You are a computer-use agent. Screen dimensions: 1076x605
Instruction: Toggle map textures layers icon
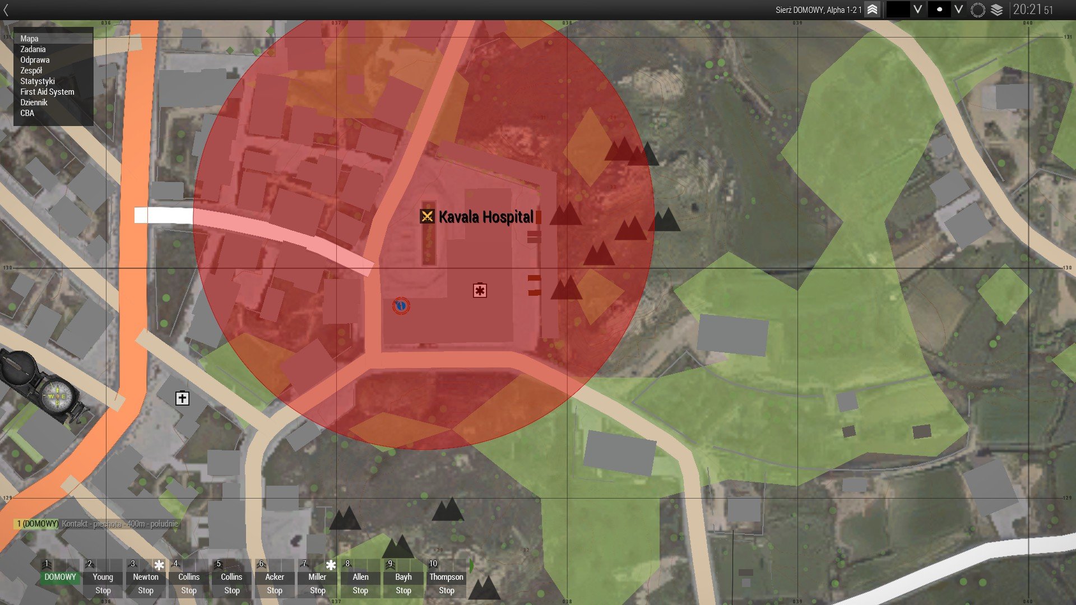point(996,10)
